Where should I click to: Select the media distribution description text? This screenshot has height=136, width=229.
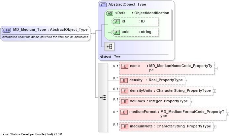(x=45, y=37)
